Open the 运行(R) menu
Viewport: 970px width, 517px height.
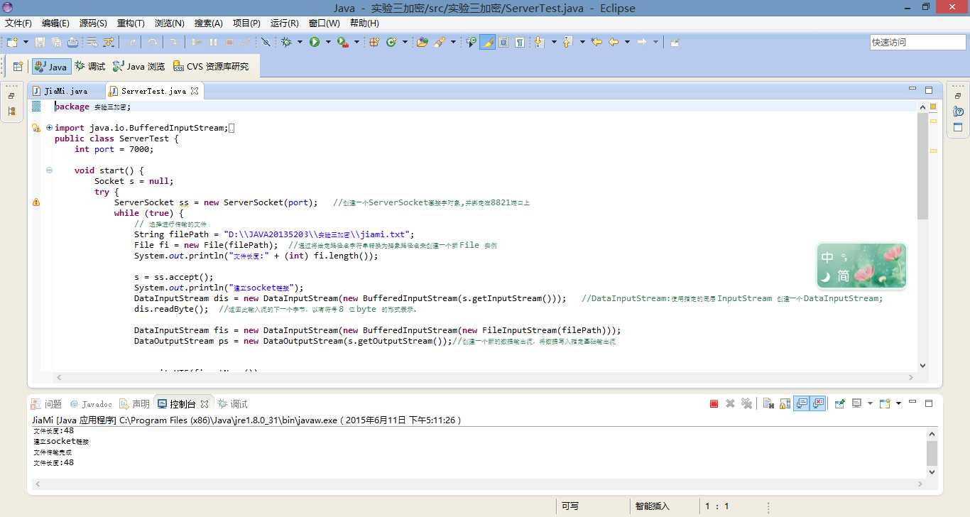coord(285,23)
